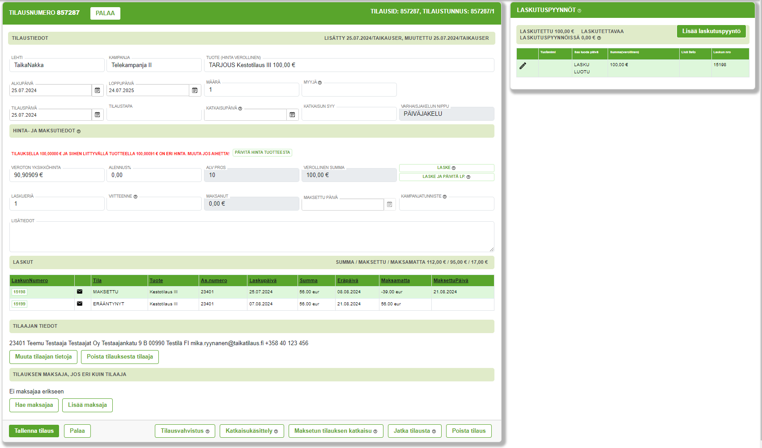Click Maksetun tilauksen katkaisu button

click(x=336, y=431)
